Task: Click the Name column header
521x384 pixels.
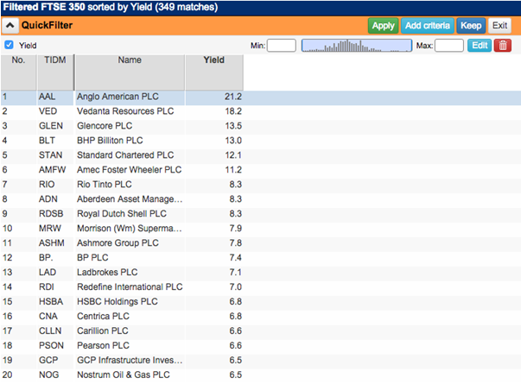Action: [130, 72]
